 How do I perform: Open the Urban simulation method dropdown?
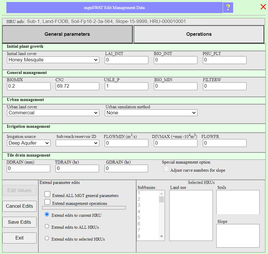point(151,113)
